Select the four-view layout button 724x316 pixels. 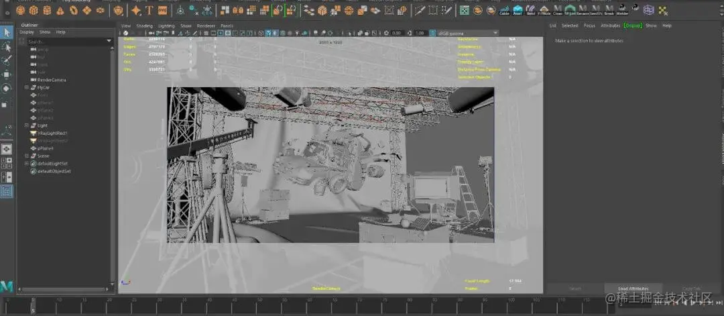(x=7, y=162)
